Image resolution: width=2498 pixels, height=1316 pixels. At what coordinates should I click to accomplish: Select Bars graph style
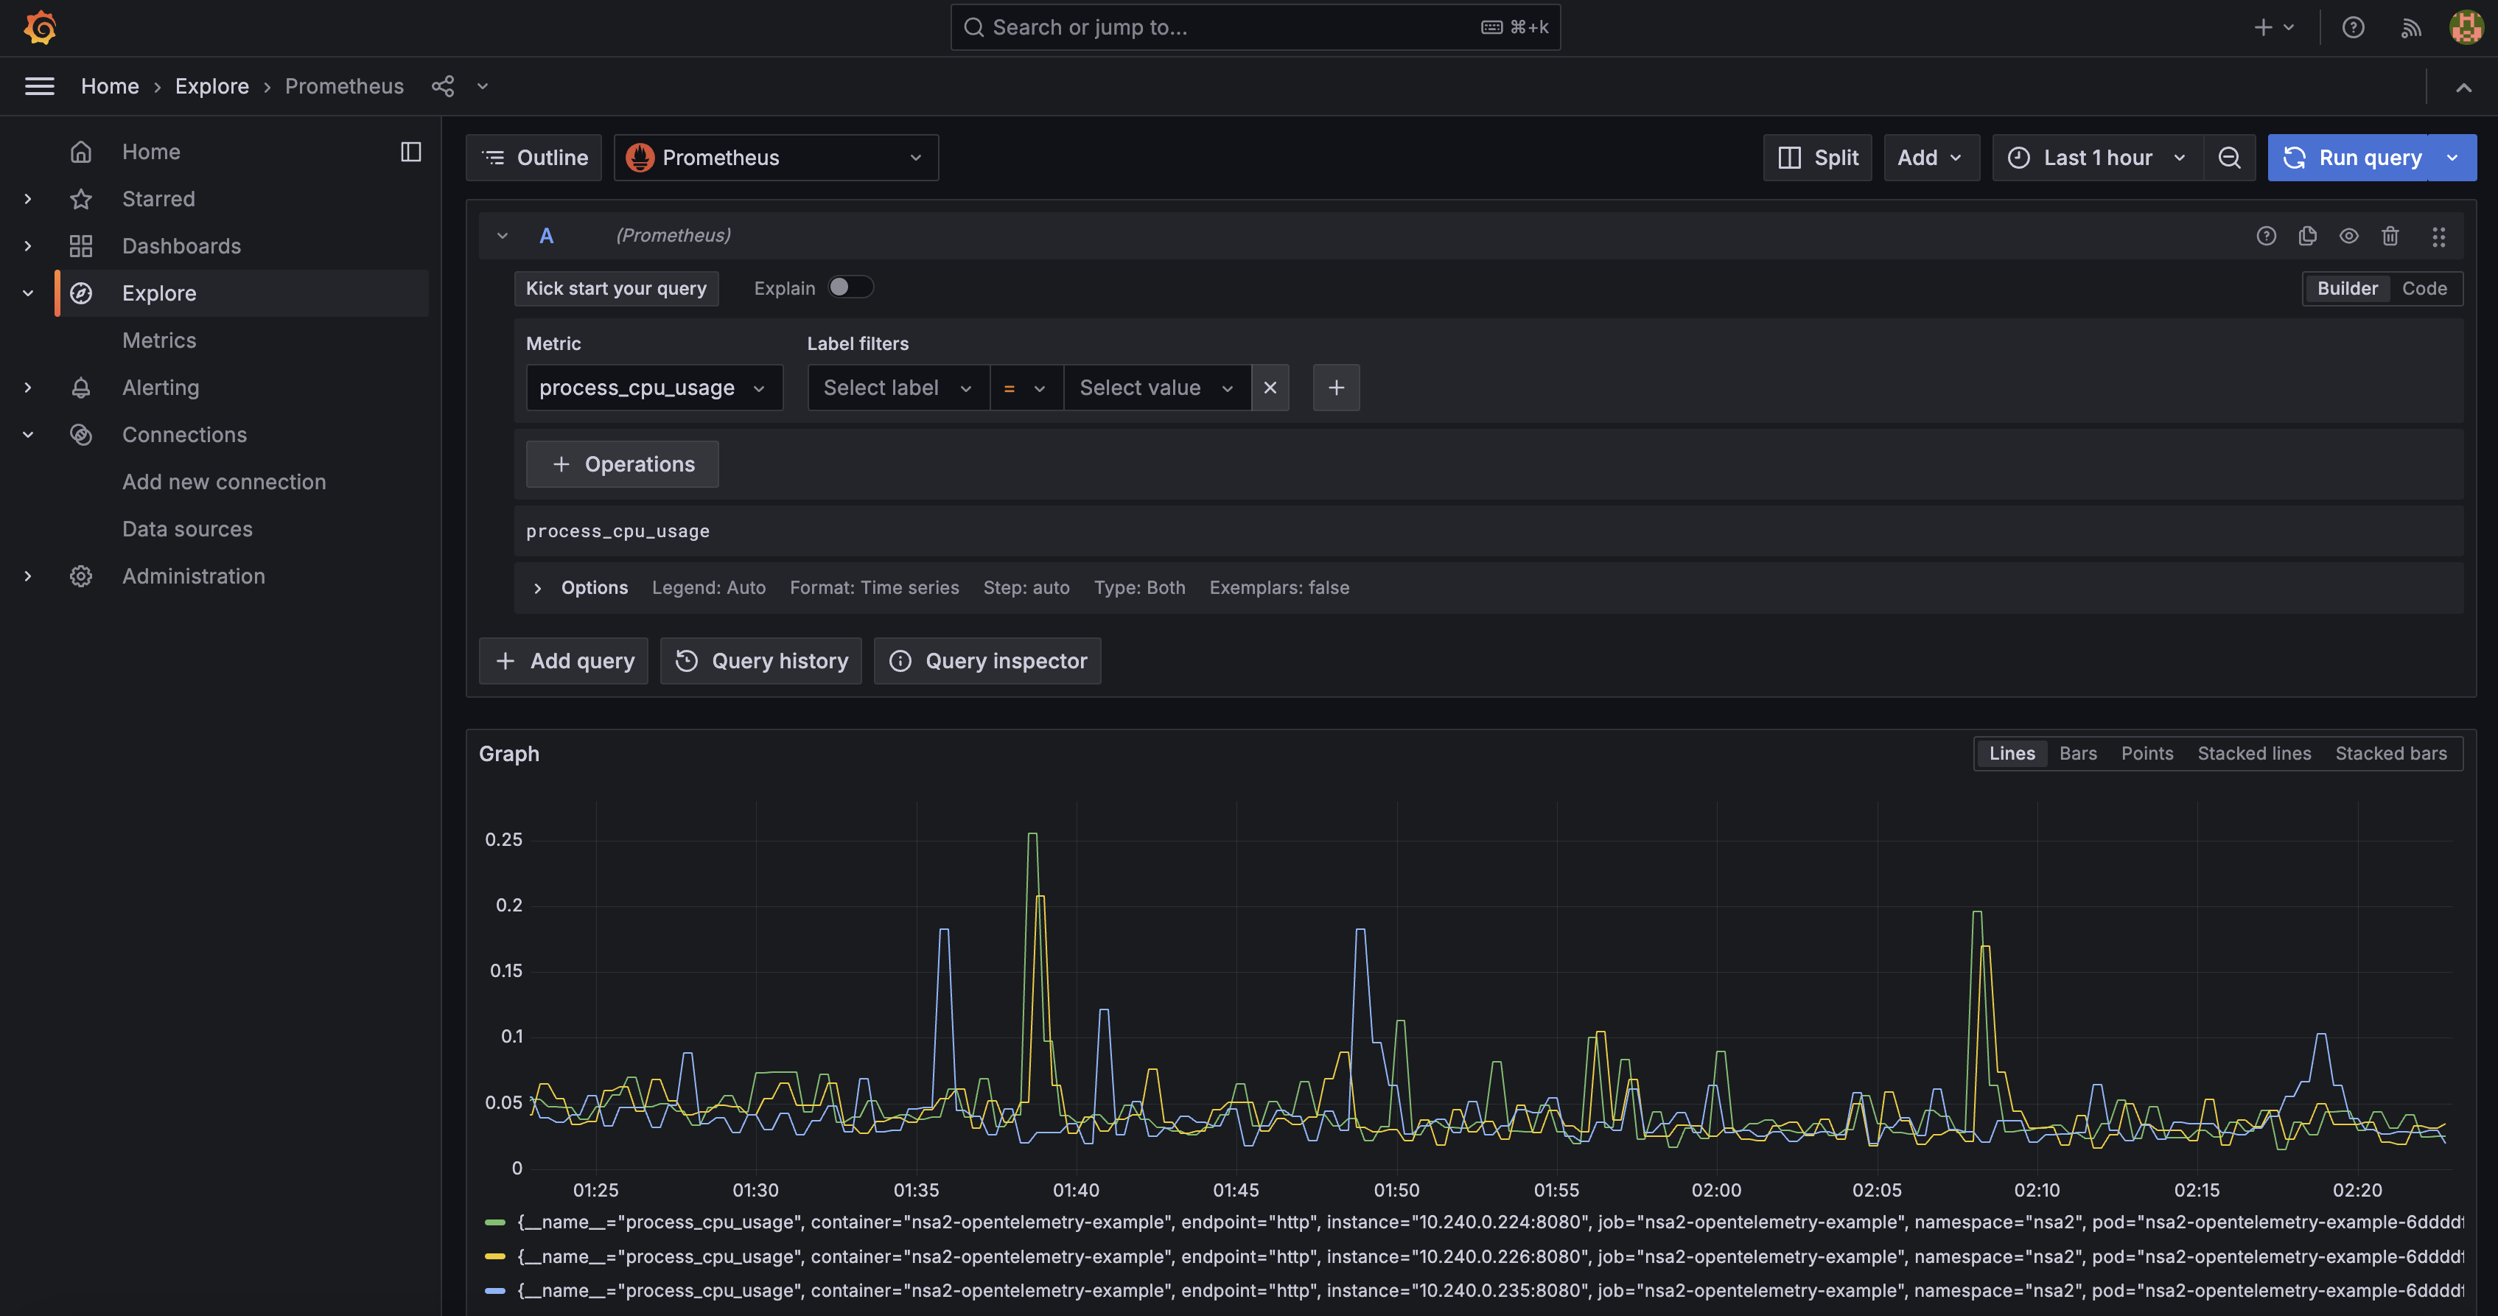point(2078,754)
